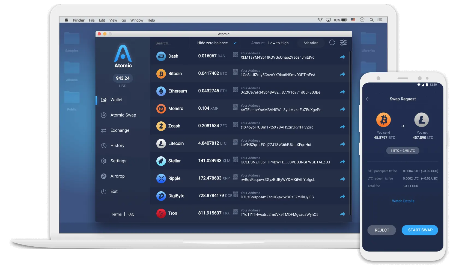This screenshot has height=269, width=453.
Task: Click the send arrow for Bitcoin
Action: coord(342,74)
